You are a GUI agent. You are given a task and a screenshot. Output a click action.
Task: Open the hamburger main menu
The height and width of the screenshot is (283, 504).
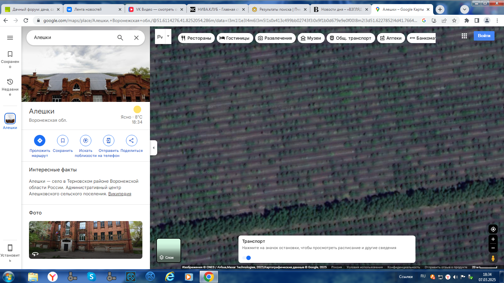pyautogui.click(x=10, y=38)
